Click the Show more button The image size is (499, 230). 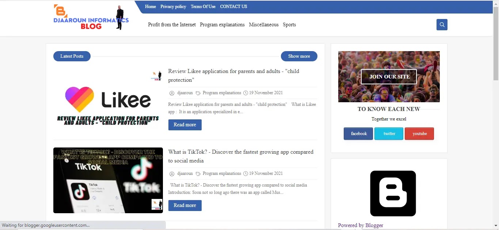[299, 56]
